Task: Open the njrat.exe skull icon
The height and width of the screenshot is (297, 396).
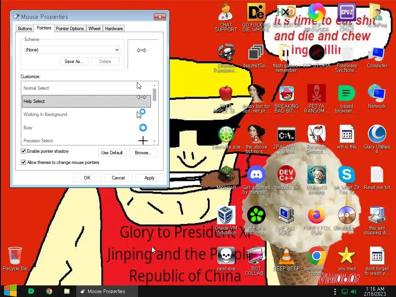Action: (226, 256)
